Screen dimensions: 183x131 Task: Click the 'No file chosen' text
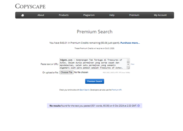coord(81,72)
